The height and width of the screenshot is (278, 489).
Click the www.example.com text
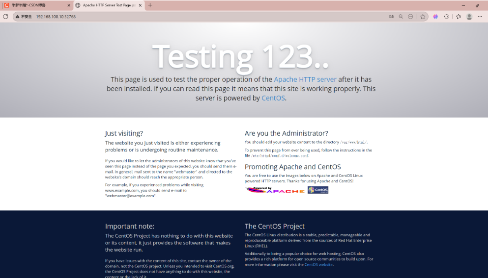coord(121,191)
